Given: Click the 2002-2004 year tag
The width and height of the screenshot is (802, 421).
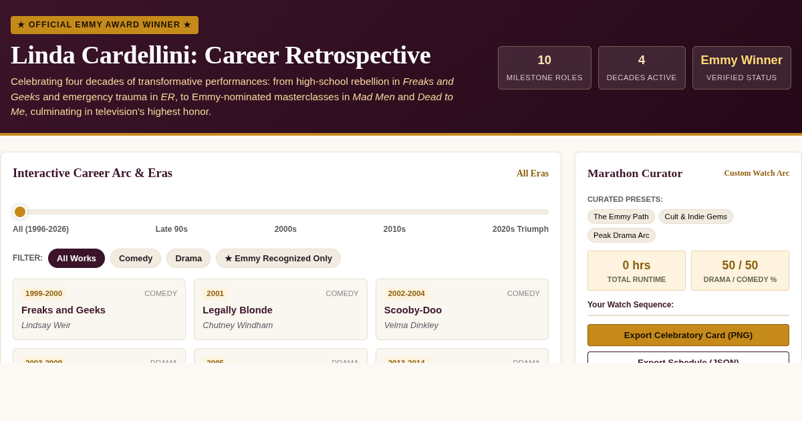Looking at the screenshot, I should pos(406,293).
